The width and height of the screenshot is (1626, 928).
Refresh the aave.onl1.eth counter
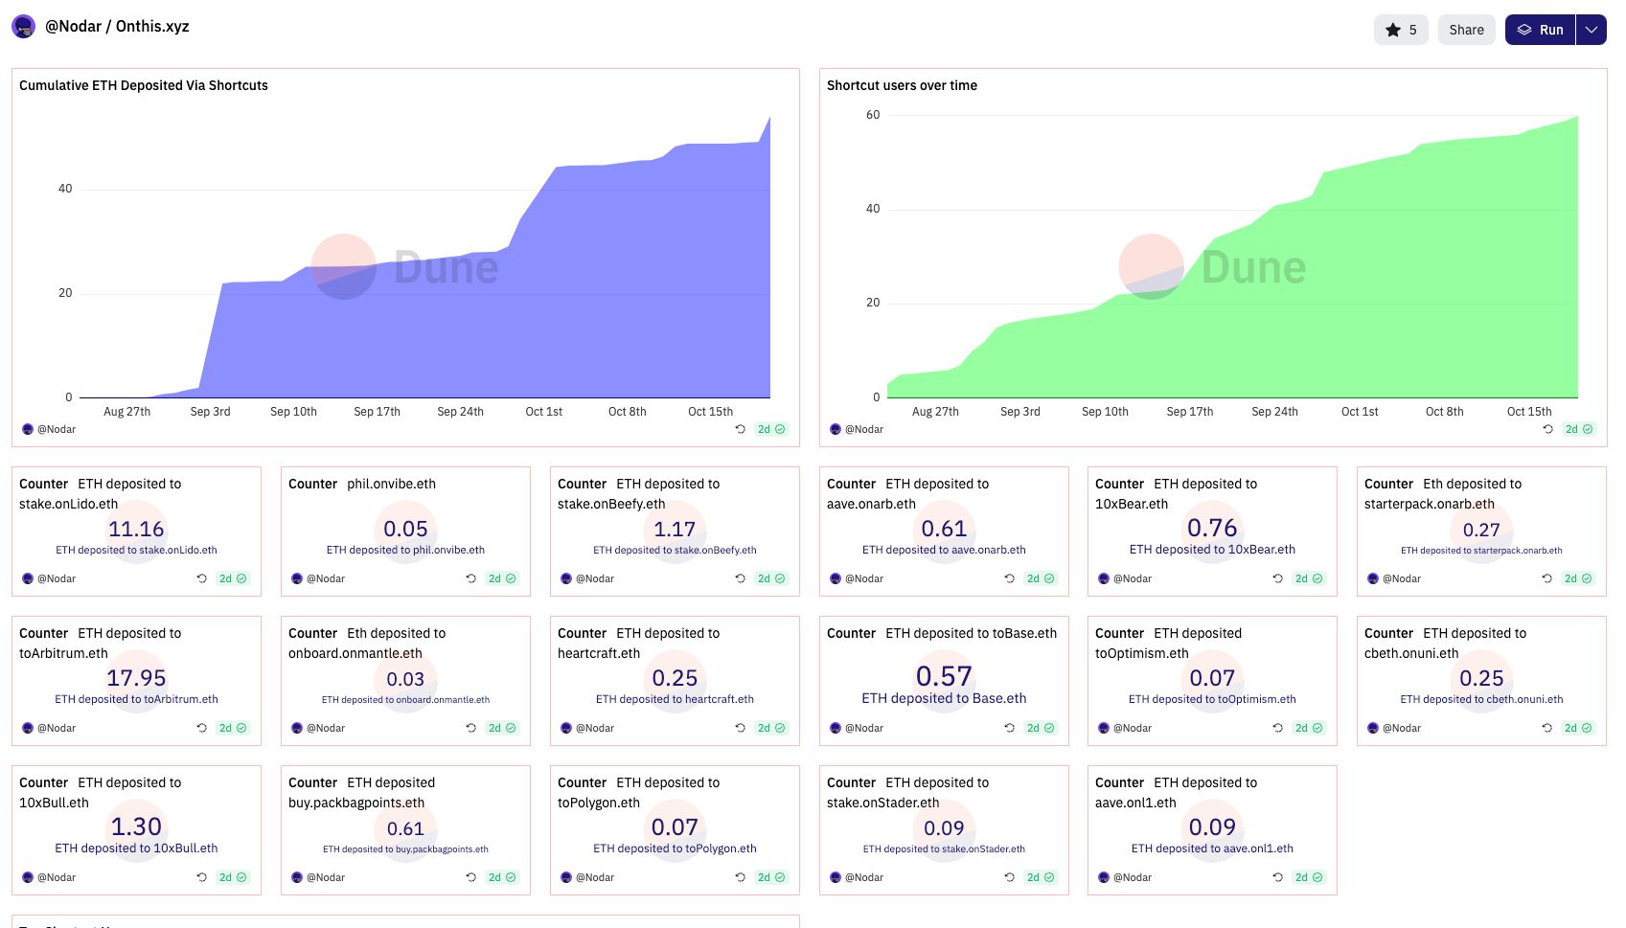[x=1277, y=877]
